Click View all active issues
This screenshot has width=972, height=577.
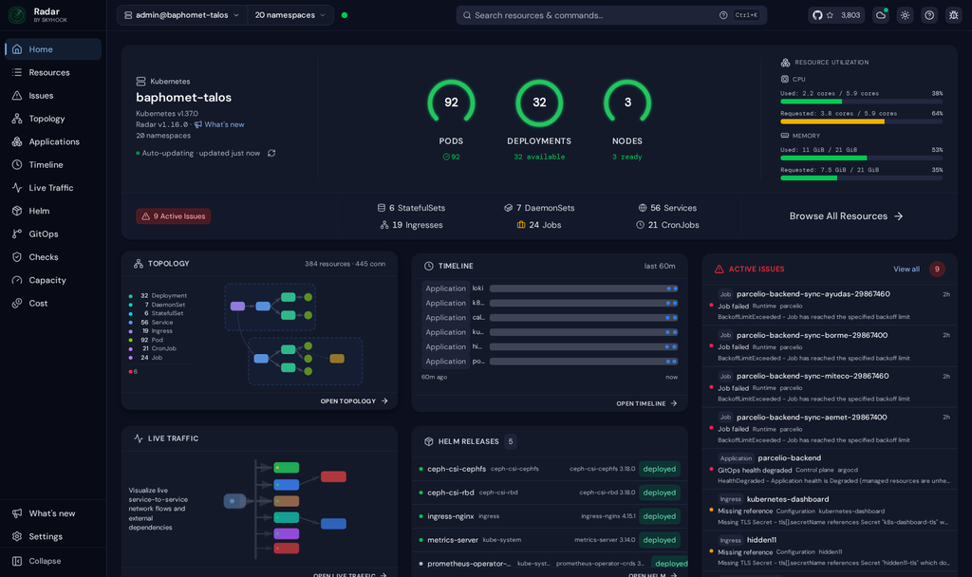click(907, 269)
